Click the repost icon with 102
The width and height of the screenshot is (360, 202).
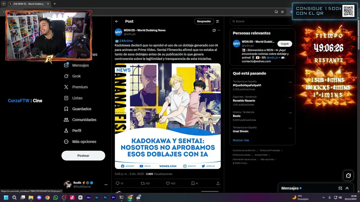tap(143, 183)
